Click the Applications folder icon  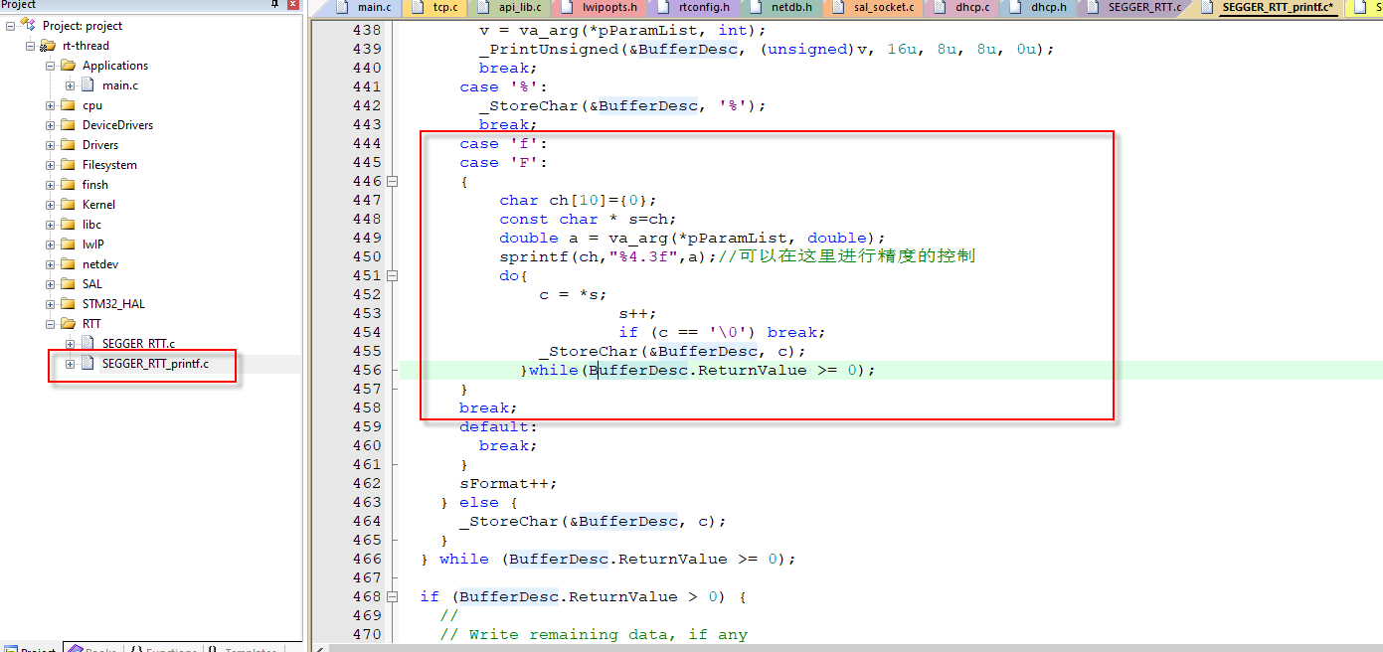68,66
